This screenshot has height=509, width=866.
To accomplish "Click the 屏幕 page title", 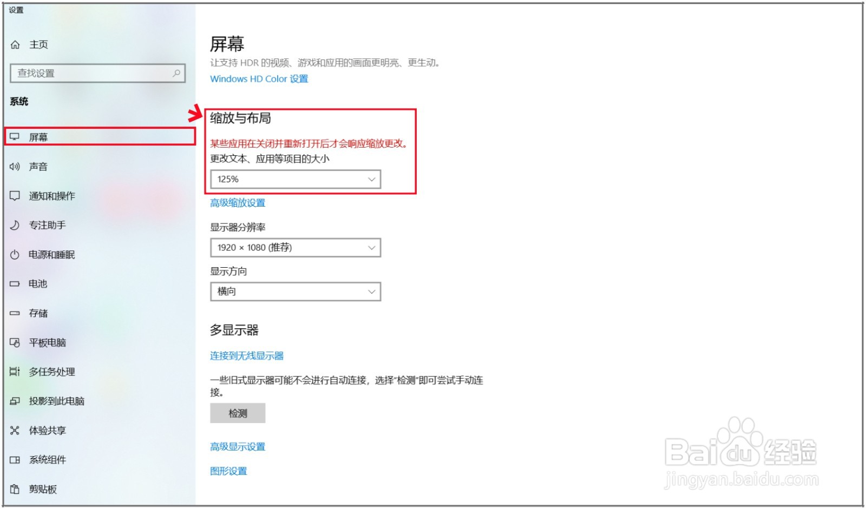I will (227, 44).
